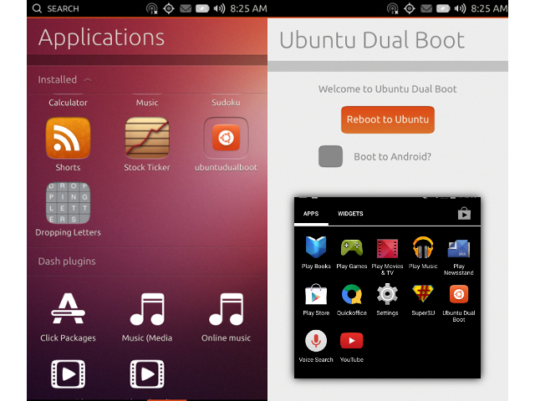Open the video plugin icon below Music (Media
This screenshot has height=401, width=535.
coord(147,374)
